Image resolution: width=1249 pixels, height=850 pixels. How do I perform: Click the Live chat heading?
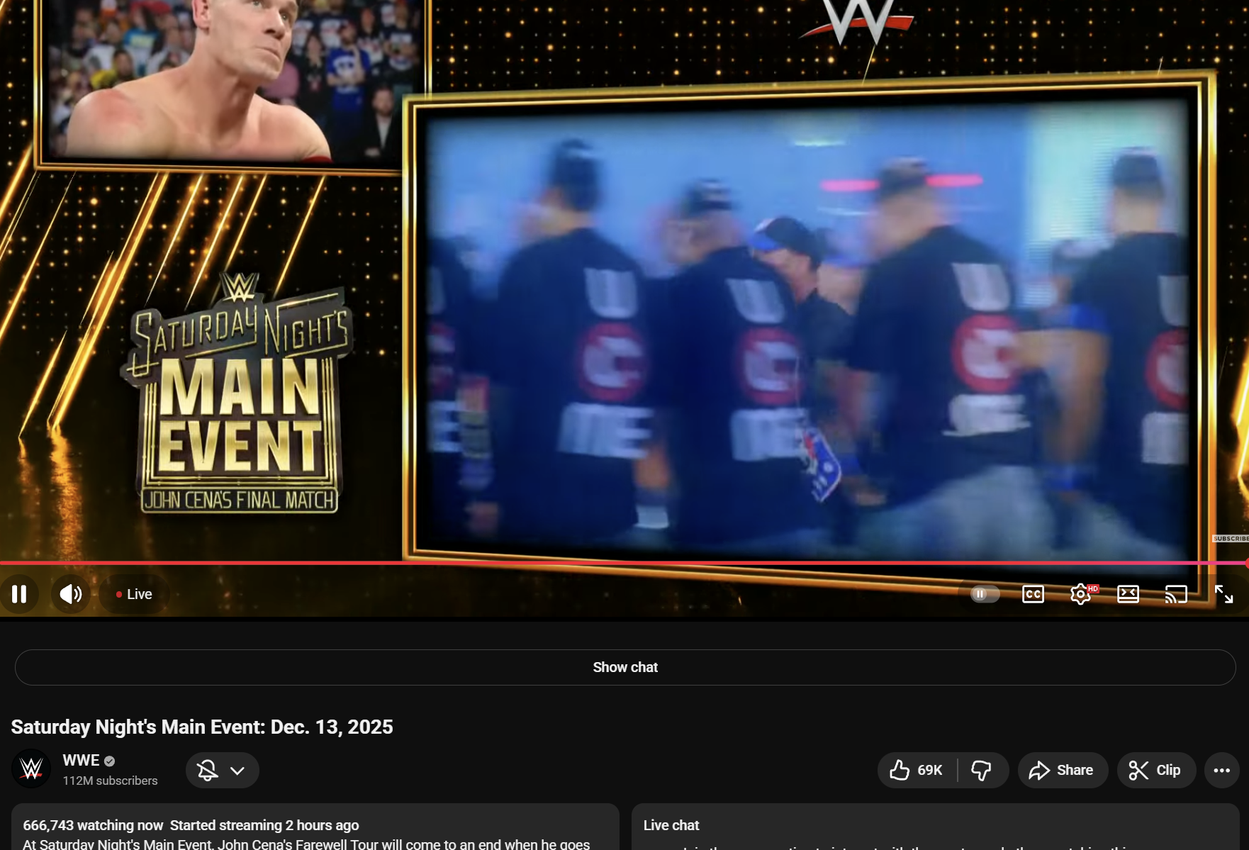coord(671,825)
